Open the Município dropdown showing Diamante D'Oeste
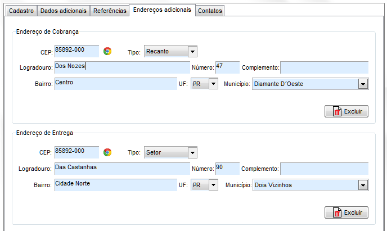387x231 pixels. (309, 84)
